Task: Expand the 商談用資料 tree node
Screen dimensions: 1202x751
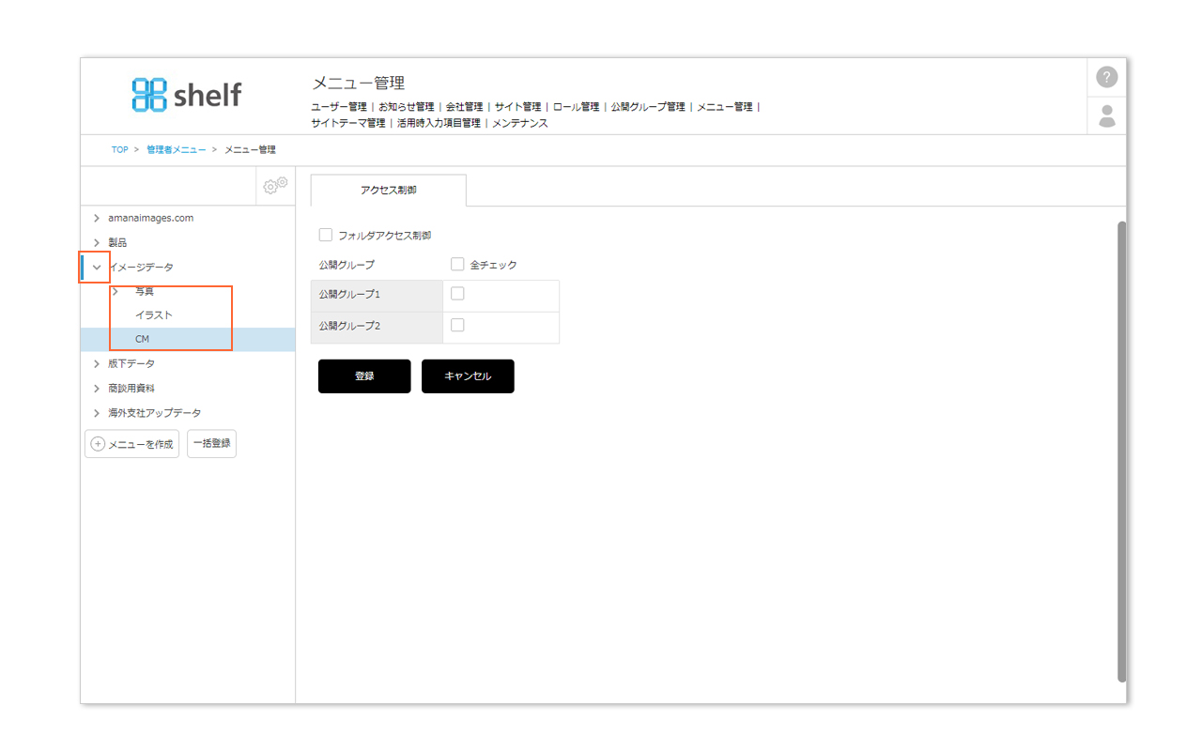Action: pos(96,388)
